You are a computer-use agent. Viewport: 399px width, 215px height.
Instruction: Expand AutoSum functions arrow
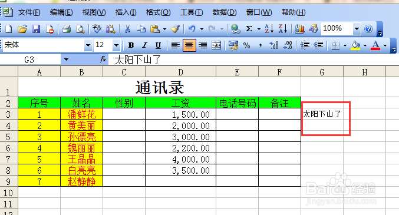click(259, 29)
